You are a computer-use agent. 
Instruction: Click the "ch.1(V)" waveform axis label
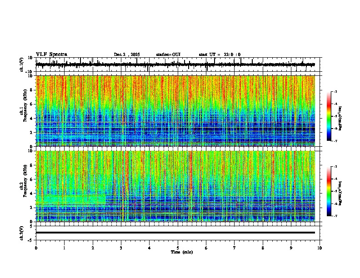tap(22, 65)
